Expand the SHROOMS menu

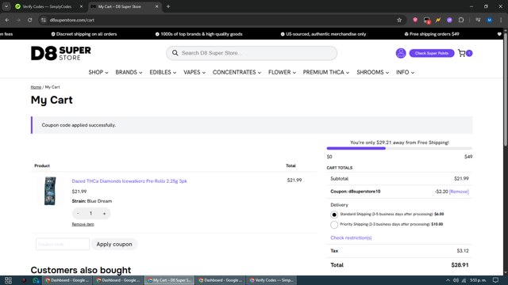click(373, 72)
